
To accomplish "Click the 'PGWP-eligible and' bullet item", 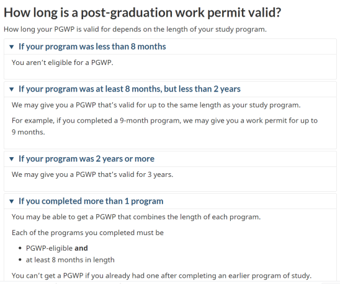I will (x=57, y=248).
